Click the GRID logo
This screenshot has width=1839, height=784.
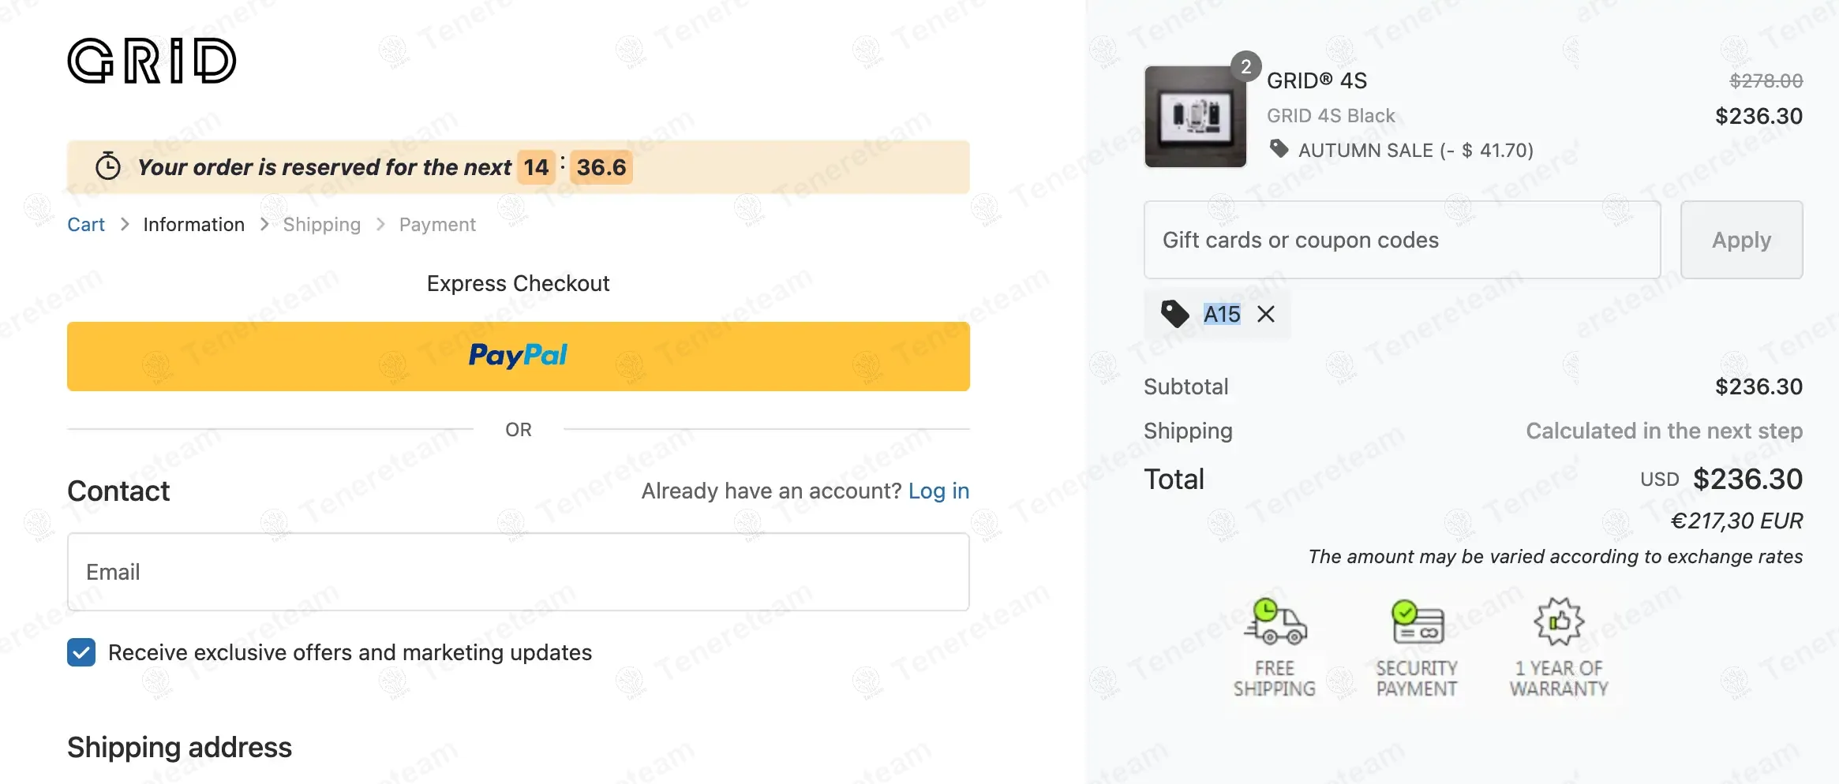(x=152, y=61)
